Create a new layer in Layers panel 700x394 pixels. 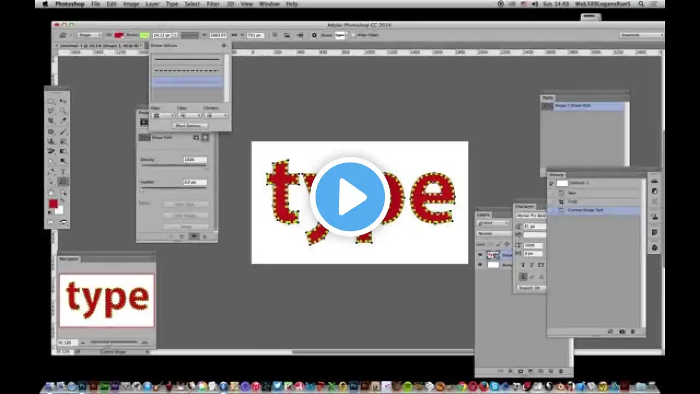pos(551,372)
